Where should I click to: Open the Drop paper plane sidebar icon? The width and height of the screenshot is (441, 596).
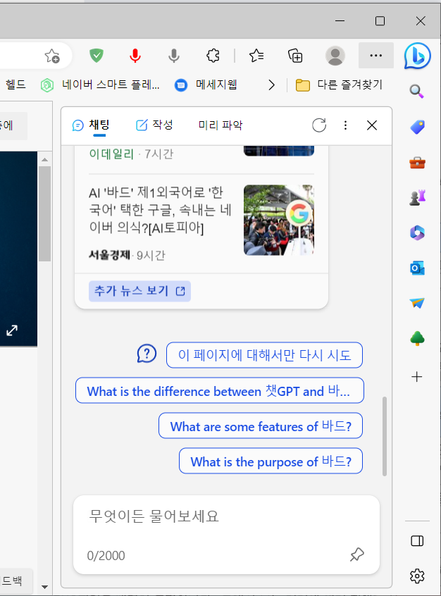coord(417,303)
